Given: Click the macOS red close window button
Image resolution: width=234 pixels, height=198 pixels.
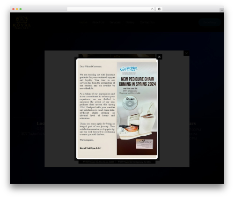Looking at the screenshot, I should (x=14, y=9).
